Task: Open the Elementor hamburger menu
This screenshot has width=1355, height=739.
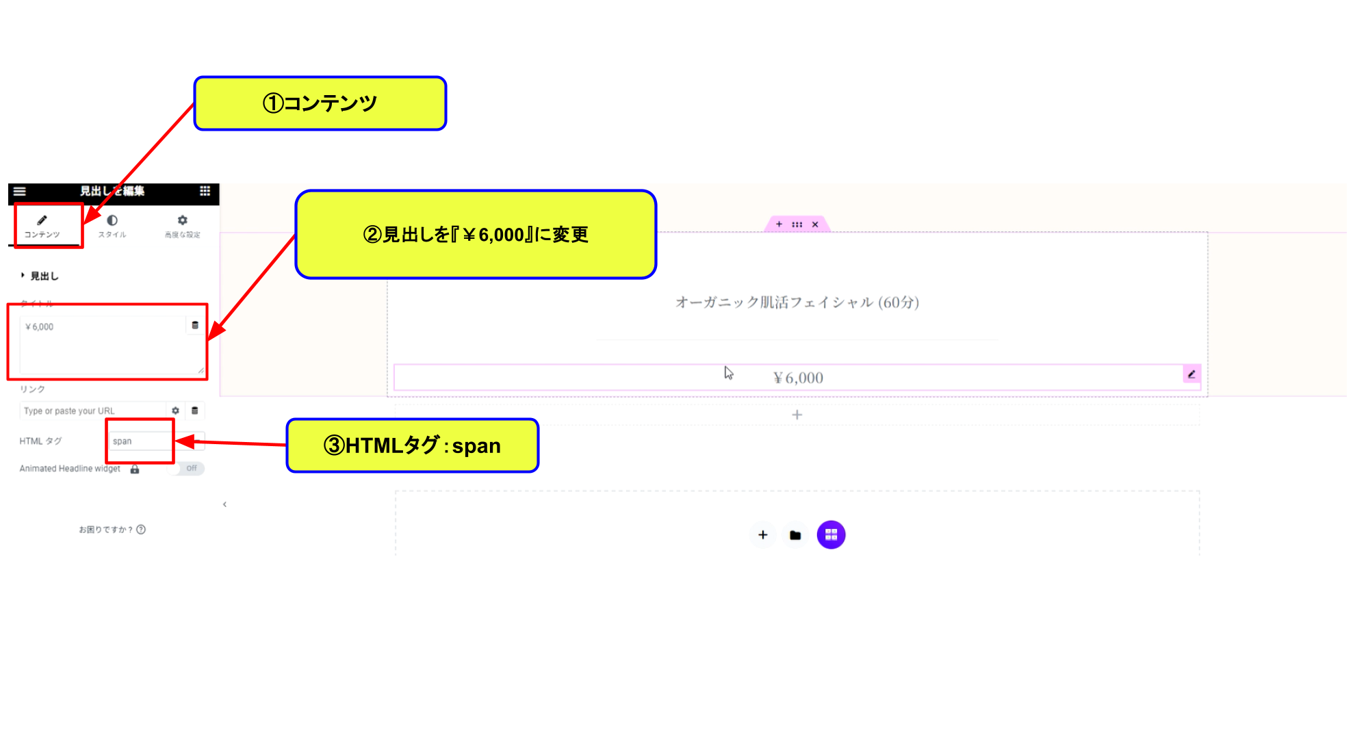Action: coord(19,192)
